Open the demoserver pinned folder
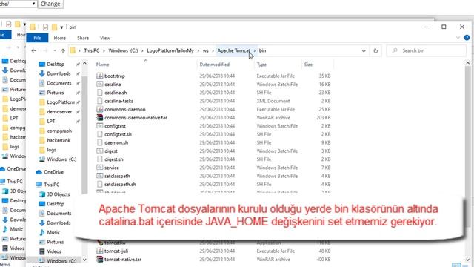474x267 pixels. 59,112
